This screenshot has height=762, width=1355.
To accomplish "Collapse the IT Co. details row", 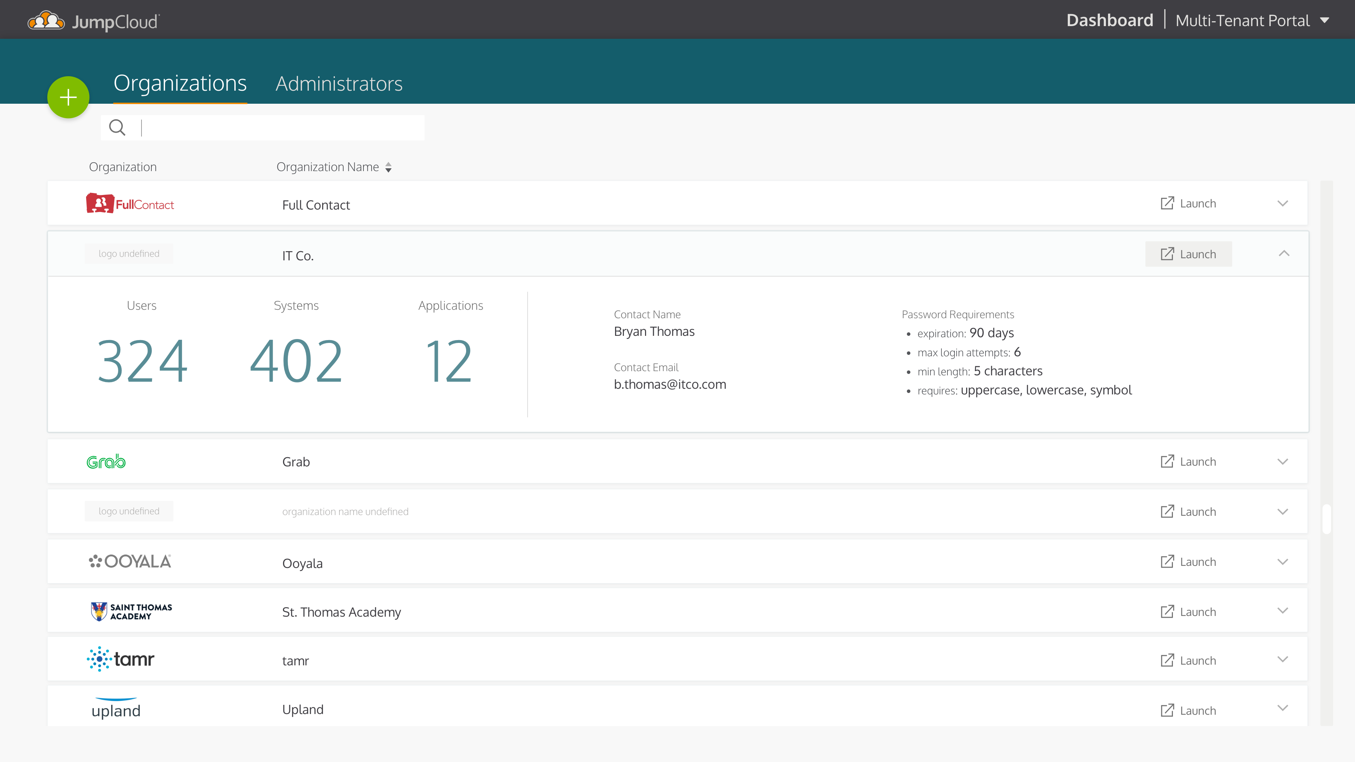I will (x=1283, y=254).
